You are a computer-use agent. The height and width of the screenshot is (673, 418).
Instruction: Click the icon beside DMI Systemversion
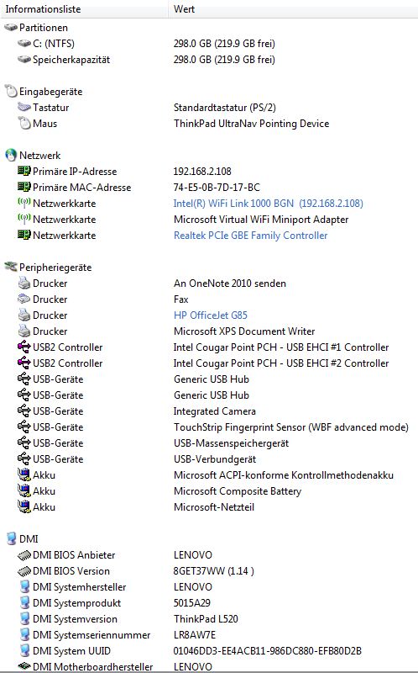(24, 618)
